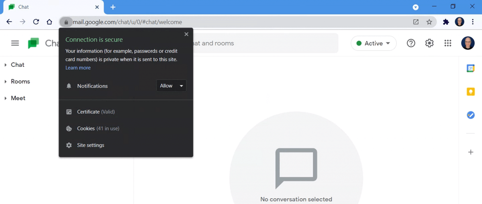Click the Google Chat logo

coord(33,43)
